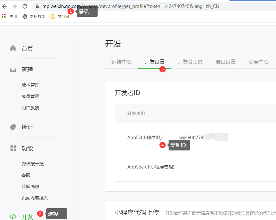
Task: Select 功能 section heading in sidebar
Action: pyautogui.click(x=27, y=148)
